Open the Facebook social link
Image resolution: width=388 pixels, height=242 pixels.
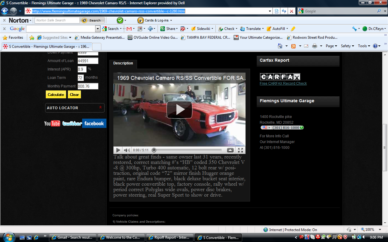coord(94,123)
